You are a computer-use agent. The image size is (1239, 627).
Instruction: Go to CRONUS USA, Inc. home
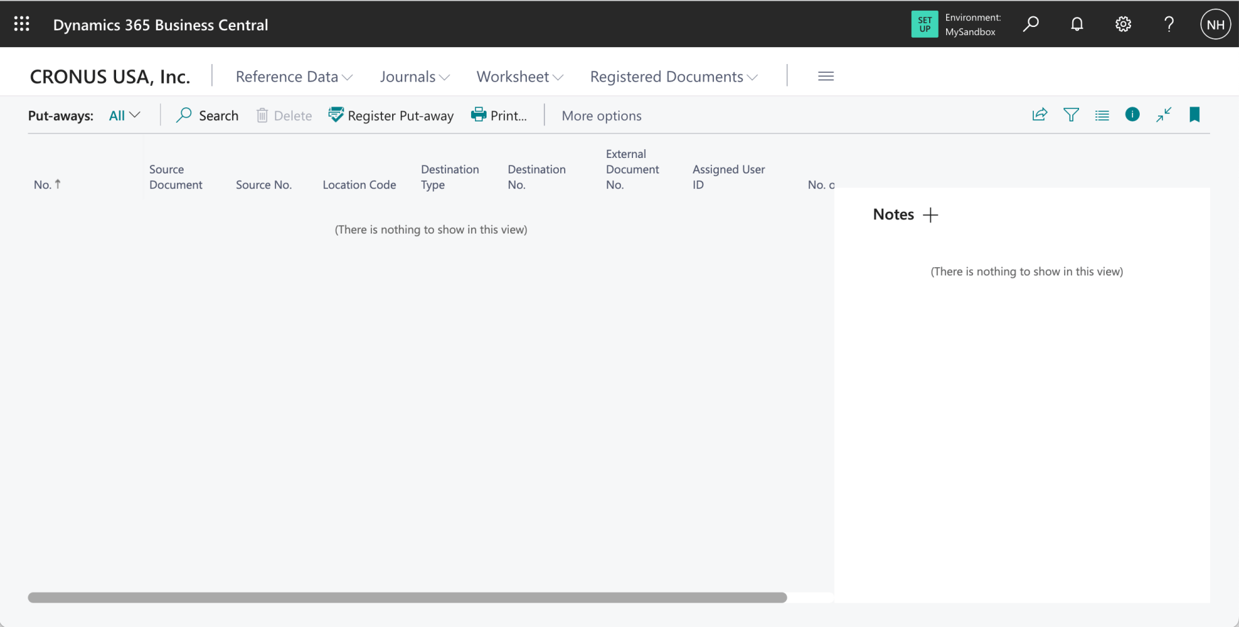pyautogui.click(x=110, y=76)
